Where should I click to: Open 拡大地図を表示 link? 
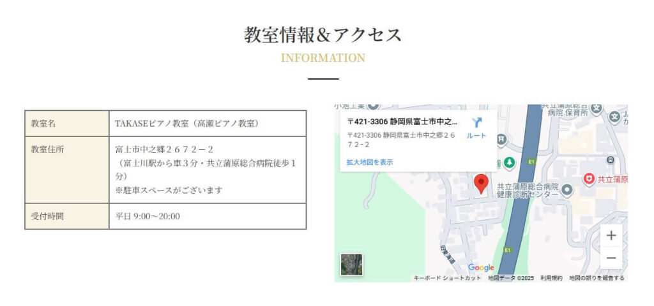tap(370, 163)
